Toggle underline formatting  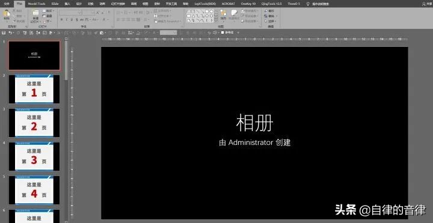72,20
